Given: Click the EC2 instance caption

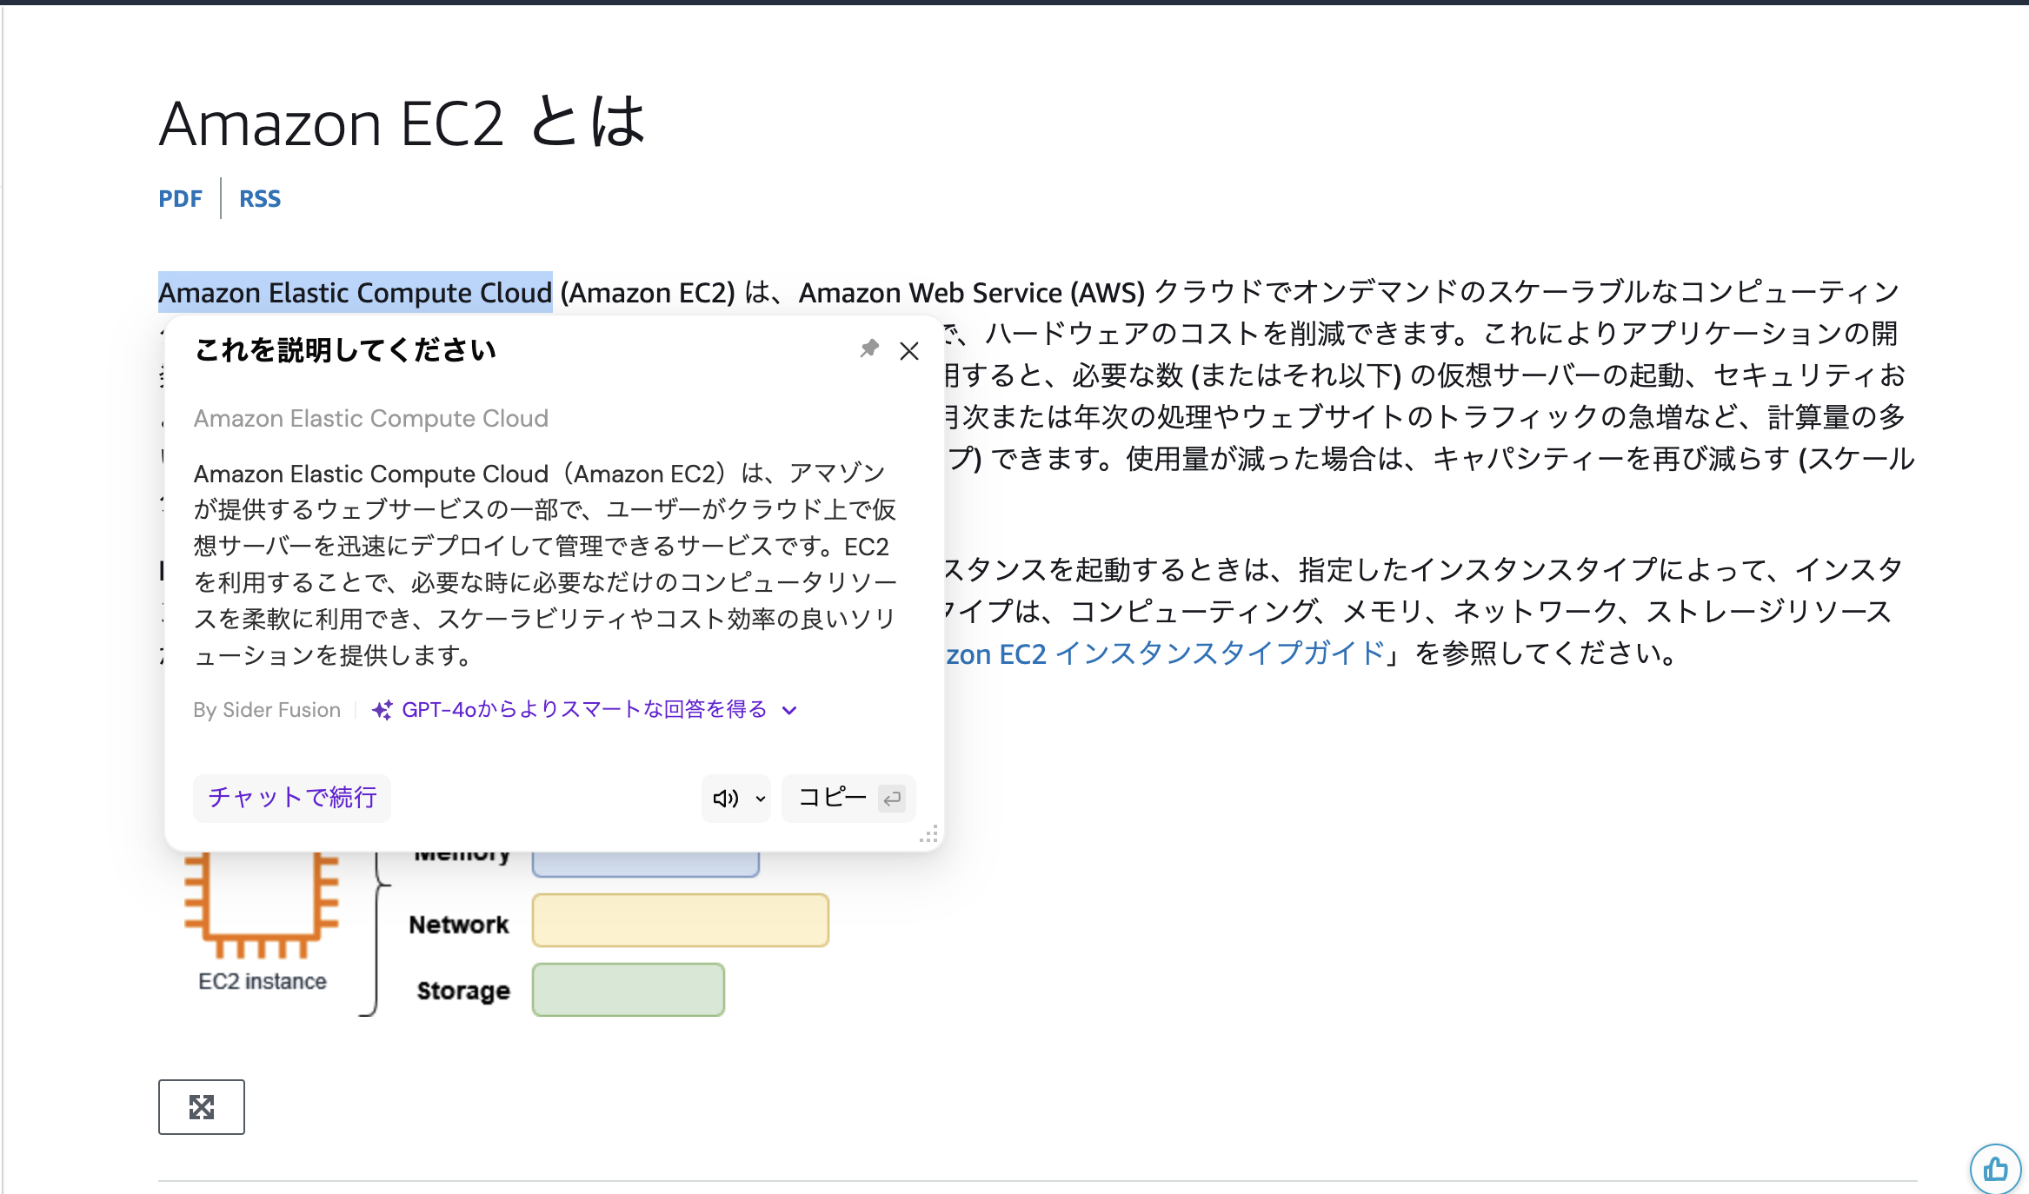Looking at the screenshot, I should (263, 981).
